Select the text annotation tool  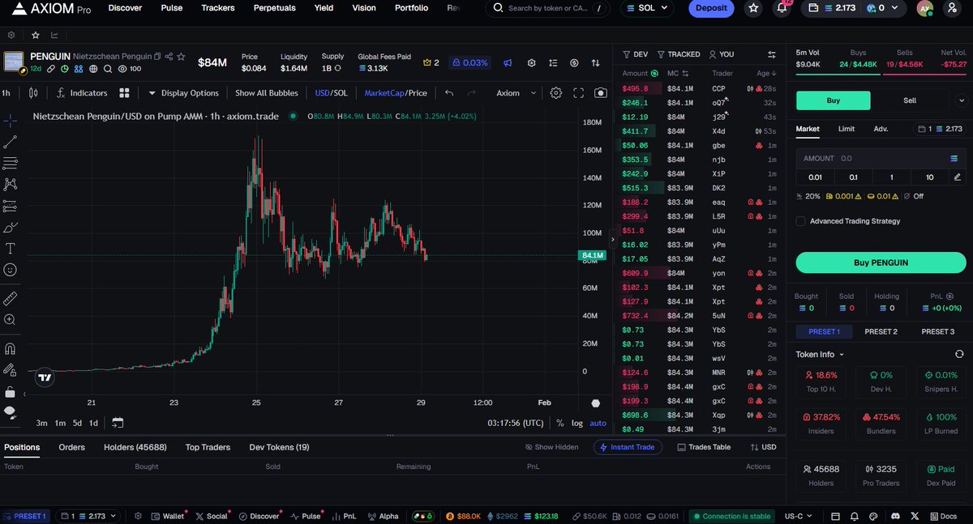tap(10, 249)
